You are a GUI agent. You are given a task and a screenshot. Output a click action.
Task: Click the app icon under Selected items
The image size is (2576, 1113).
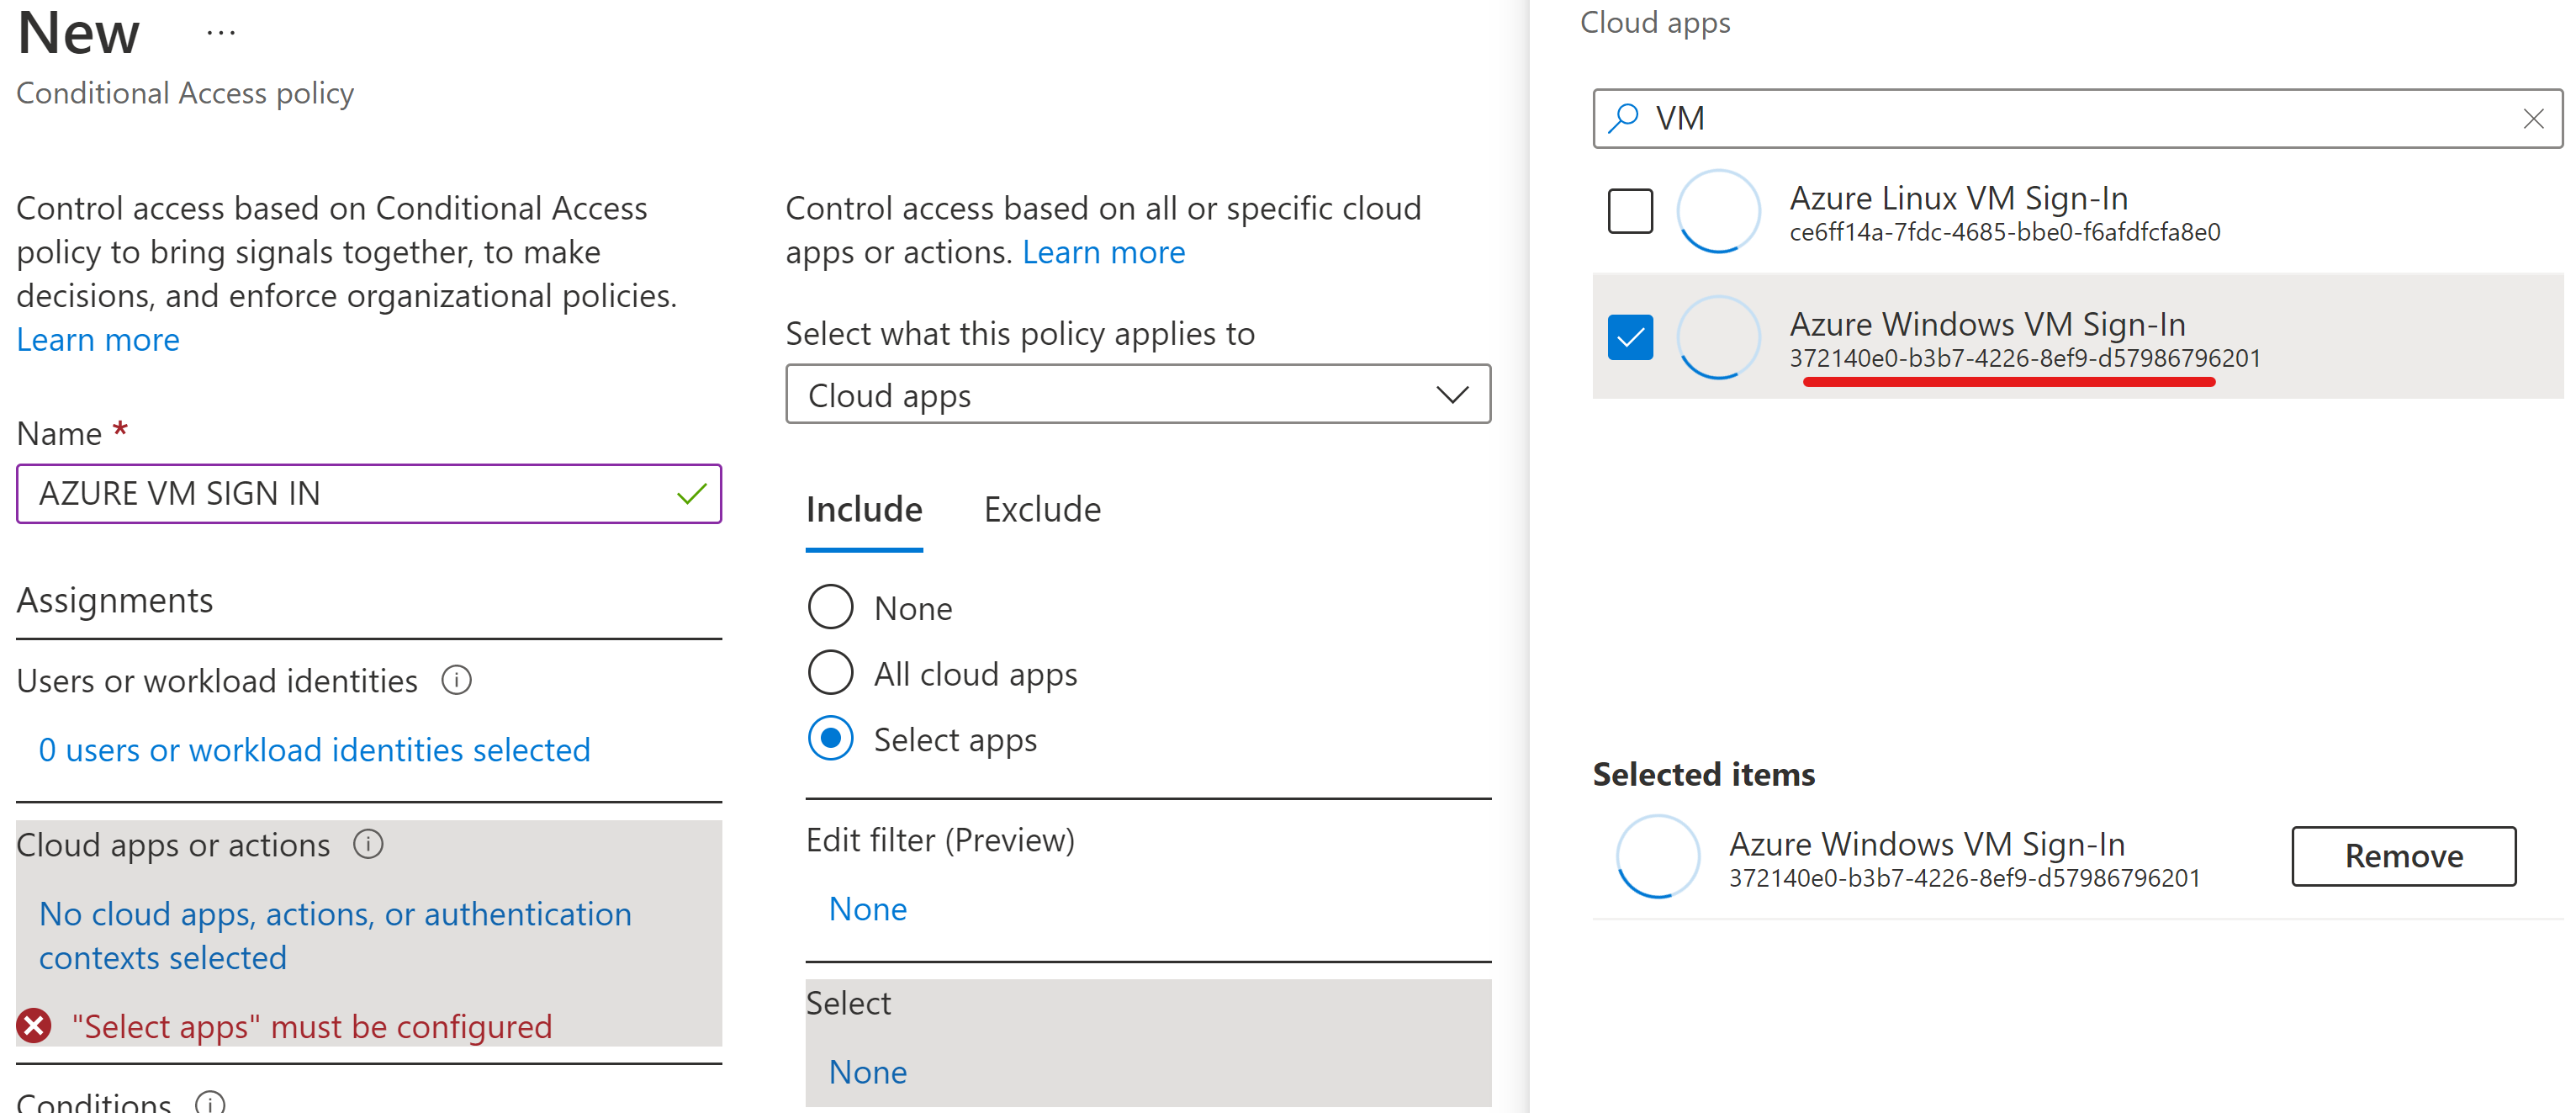click(1658, 856)
